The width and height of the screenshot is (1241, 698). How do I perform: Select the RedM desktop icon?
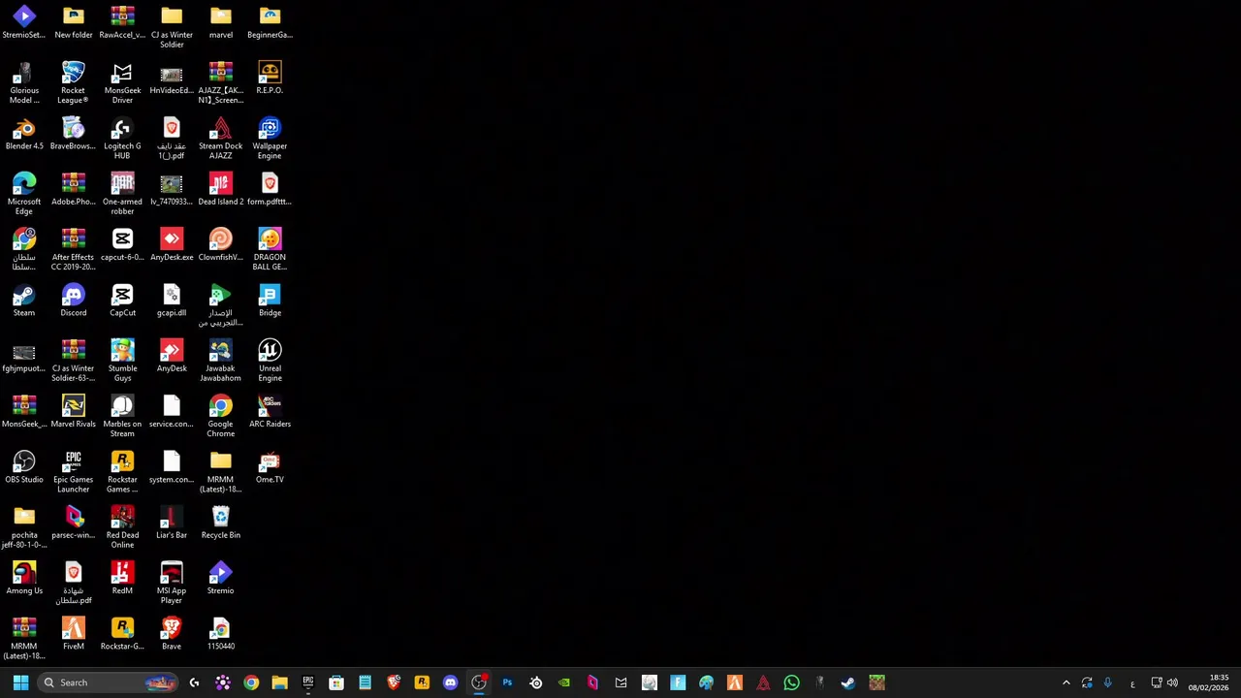tap(122, 578)
